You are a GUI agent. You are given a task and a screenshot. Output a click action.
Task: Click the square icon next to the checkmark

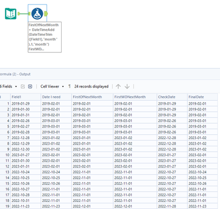coord(30,86)
